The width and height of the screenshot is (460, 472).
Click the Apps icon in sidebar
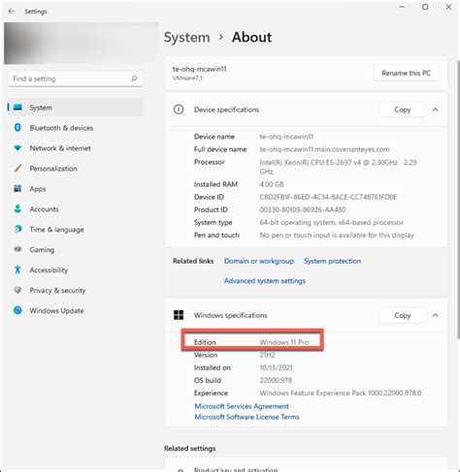coord(17,188)
